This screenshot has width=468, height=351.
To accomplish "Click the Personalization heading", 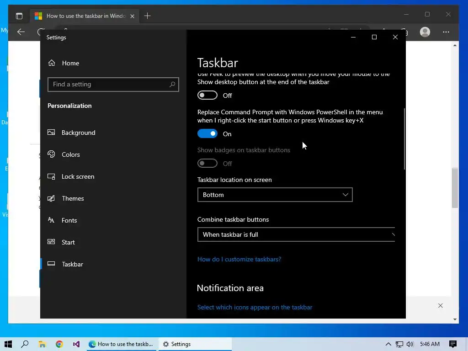I will click(x=69, y=106).
